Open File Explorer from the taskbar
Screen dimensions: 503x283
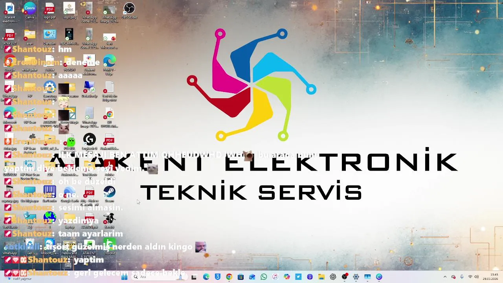click(321, 277)
